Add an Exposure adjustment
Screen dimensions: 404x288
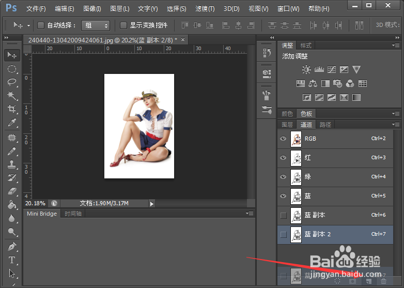click(x=344, y=69)
